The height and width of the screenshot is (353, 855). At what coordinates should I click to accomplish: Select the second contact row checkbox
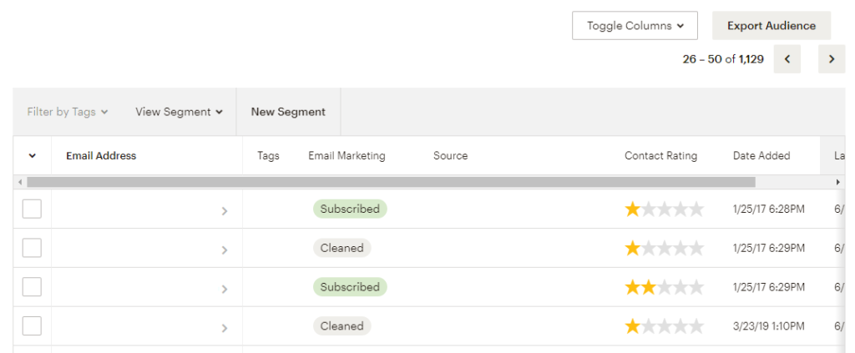click(x=32, y=248)
